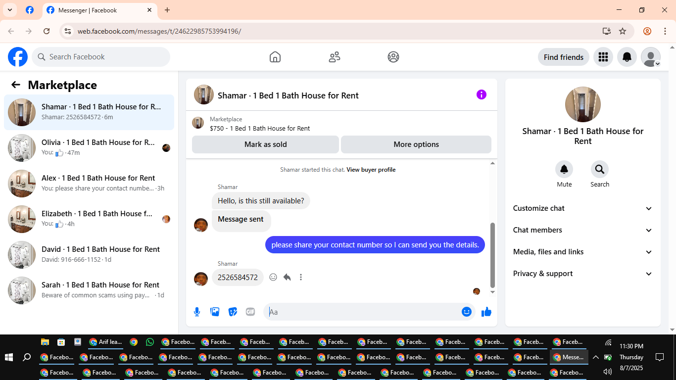This screenshot has height=380, width=676.
Task: Click the taskbar clock showing 11:30 PM
Action: 631,357
